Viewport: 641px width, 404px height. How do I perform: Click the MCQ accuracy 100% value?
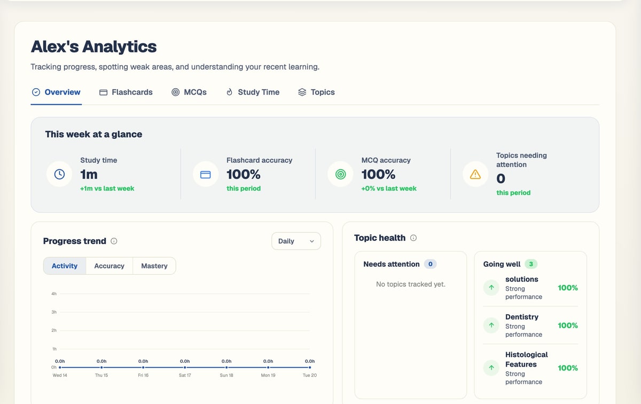point(379,174)
